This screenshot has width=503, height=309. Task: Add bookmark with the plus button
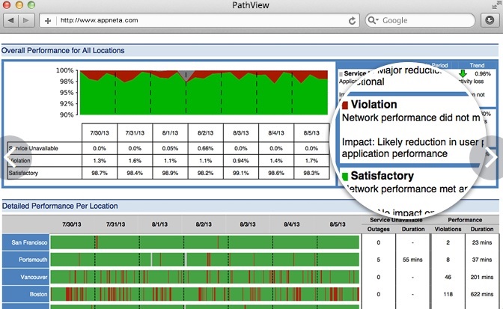(48, 21)
